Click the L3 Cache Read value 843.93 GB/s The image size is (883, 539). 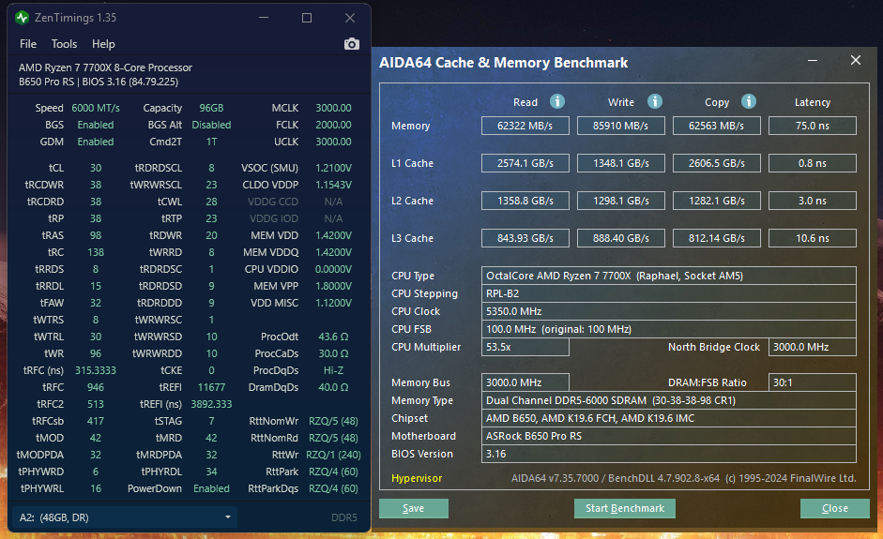tap(525, 238)
